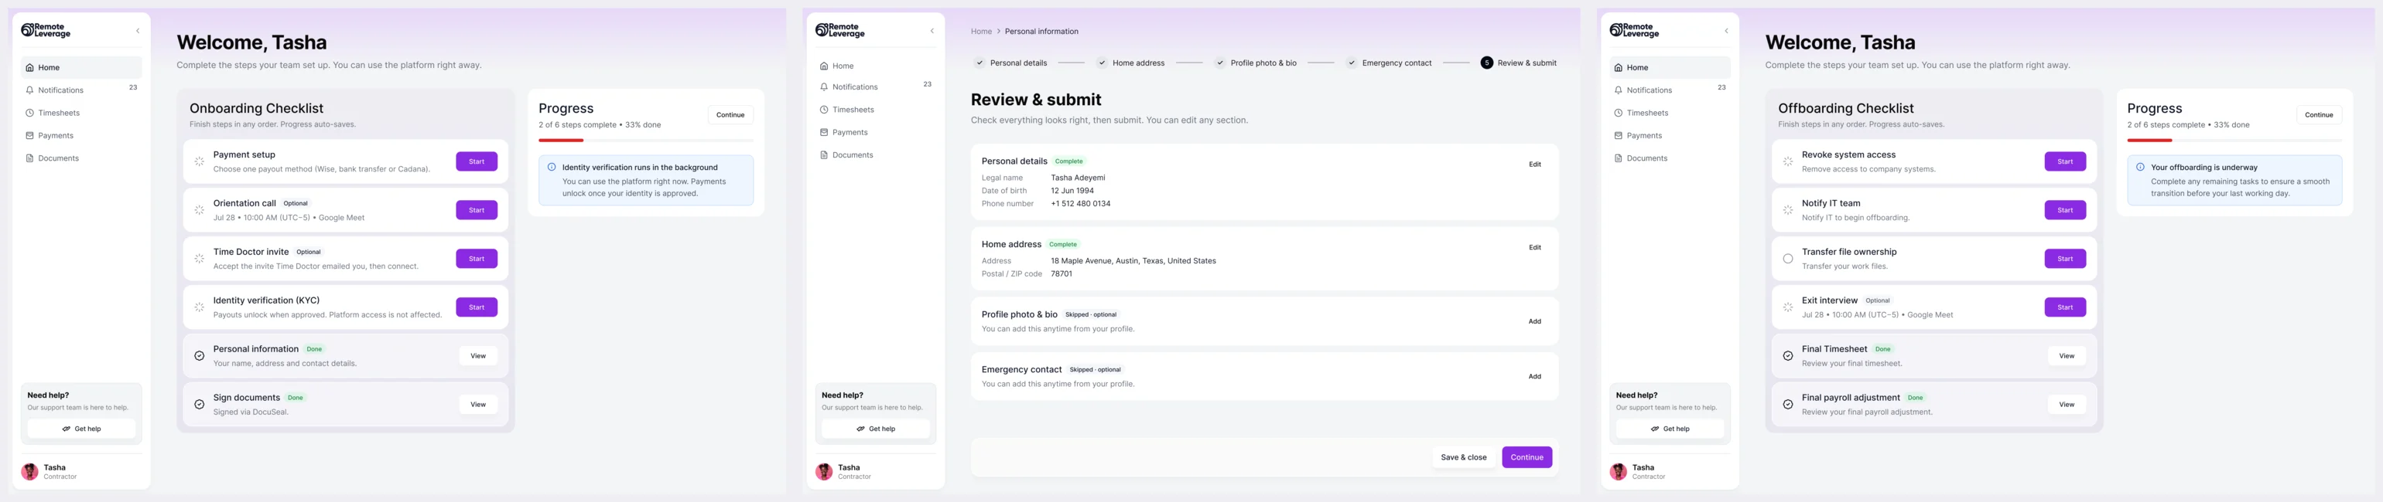This screenshot has width=2383, height=502.
Task: Go to the Emergency contact step in stepper
Action: tap(1389, 63)
